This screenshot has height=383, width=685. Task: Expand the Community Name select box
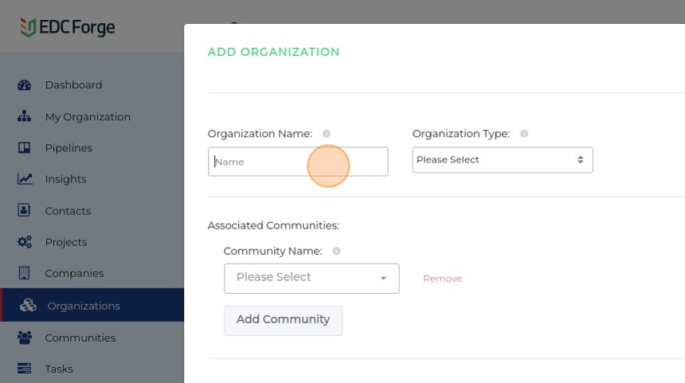click(311, 278)
